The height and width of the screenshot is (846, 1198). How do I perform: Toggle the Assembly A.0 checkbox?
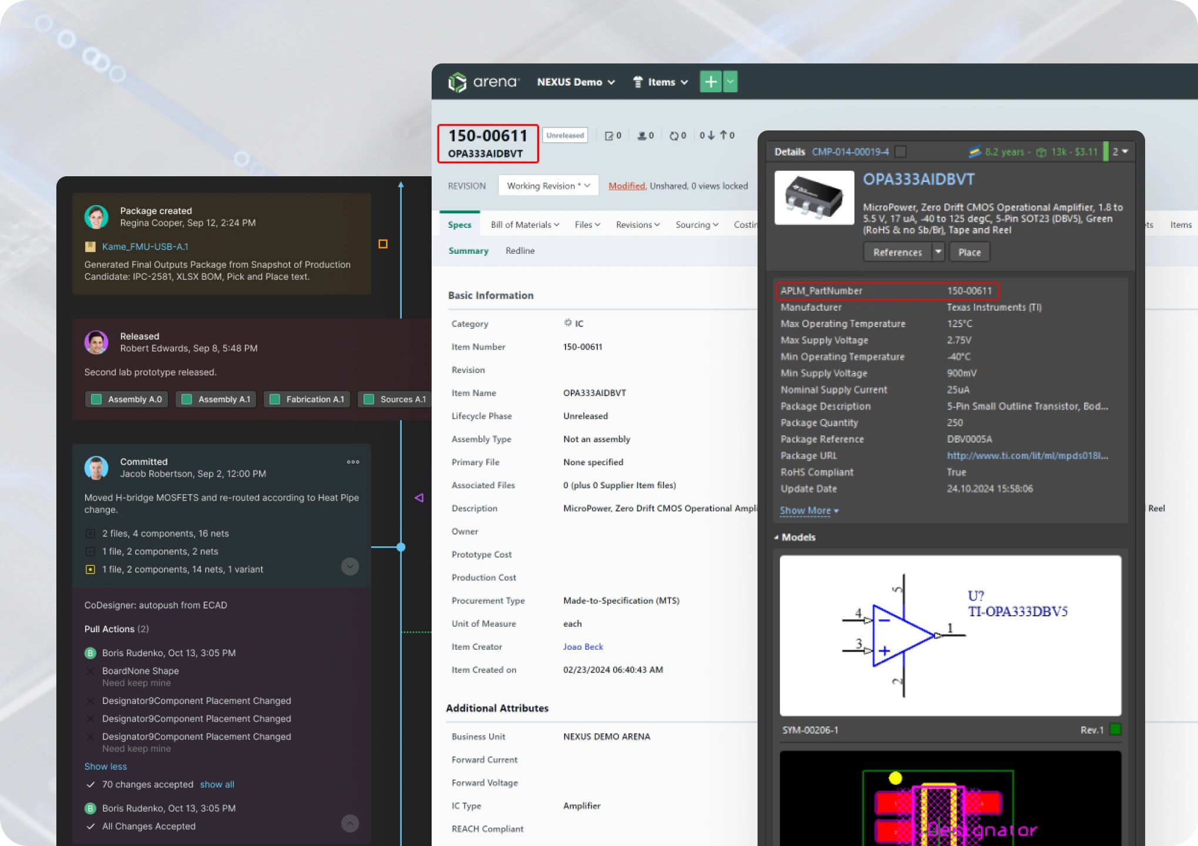(x=96, y=399)
